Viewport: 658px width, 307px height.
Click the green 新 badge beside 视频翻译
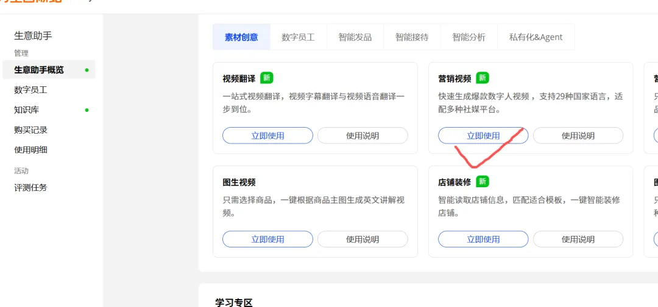point(267,78)
